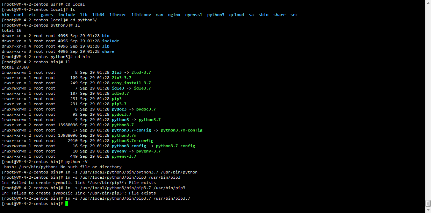
Task: Click the 'pip3.7' file name in listing
Action: pos(119,104)
